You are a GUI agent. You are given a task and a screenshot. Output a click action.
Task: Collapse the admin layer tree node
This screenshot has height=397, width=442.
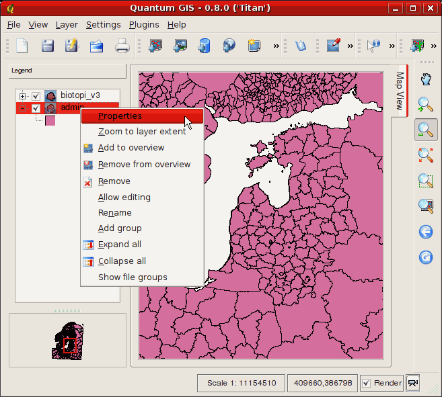click(23, 108)
